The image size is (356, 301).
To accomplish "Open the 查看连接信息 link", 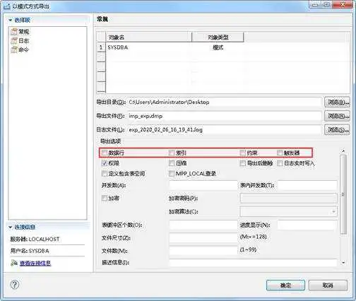I will point(35,263).
